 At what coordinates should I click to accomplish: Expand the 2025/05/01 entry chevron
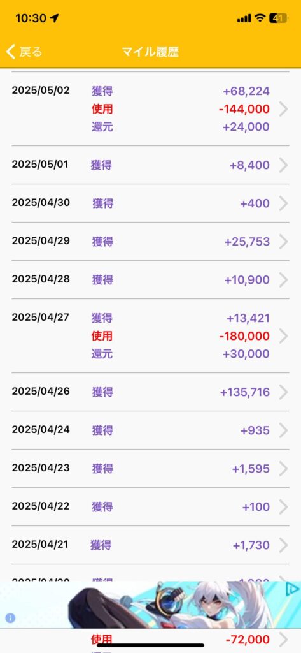(284, 165)
